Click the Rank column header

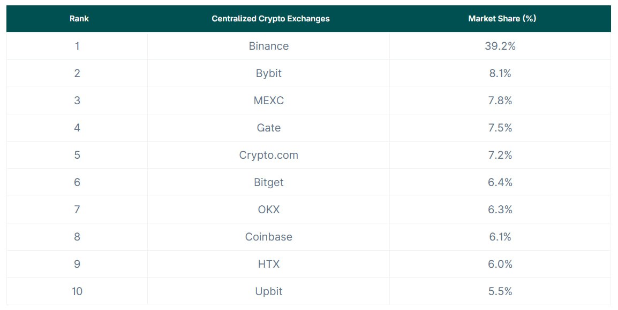pyautogui.click(x=79, y=19)
